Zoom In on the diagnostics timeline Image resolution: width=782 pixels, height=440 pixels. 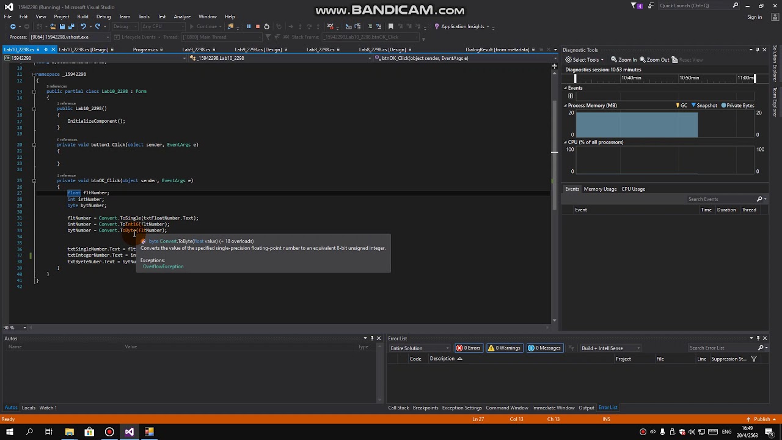click(623, 60)
